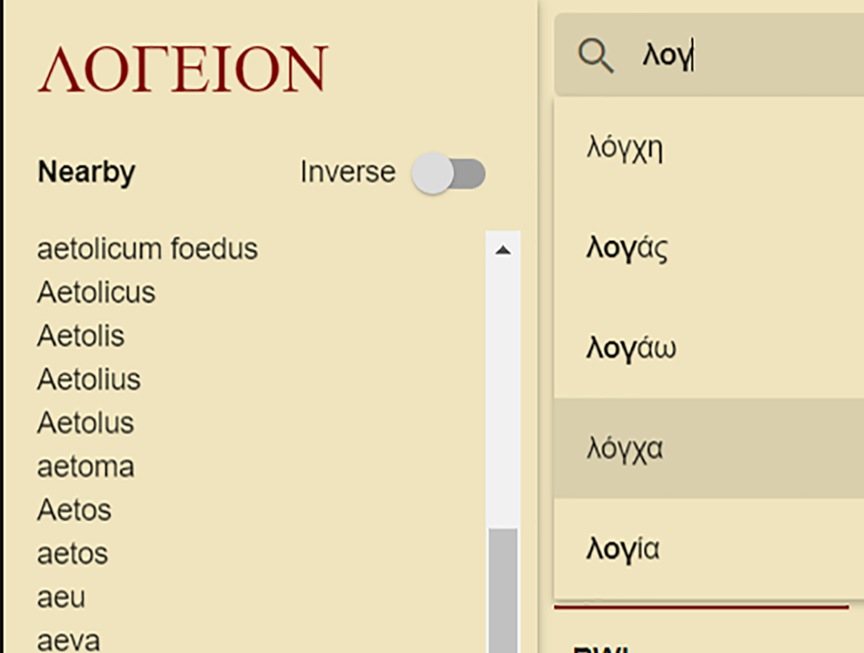Image resolution: width=864 pixels, height=653 pixels.
Task: Open the ΛΟΓΕΙΟΝ home logo
Action: click(x=183, y=67)
